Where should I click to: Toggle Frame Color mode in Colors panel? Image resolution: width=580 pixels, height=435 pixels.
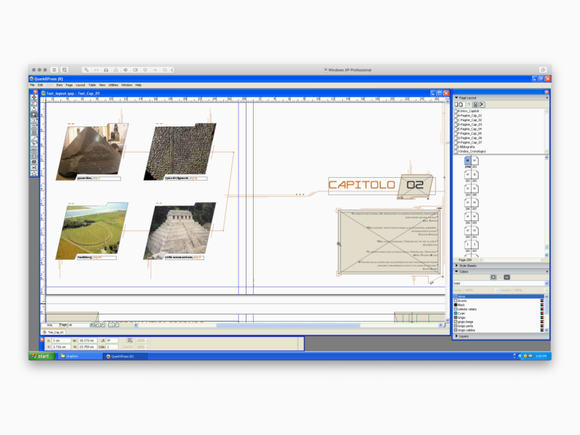[493, 278]
